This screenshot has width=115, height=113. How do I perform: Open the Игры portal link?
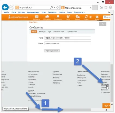44,12
